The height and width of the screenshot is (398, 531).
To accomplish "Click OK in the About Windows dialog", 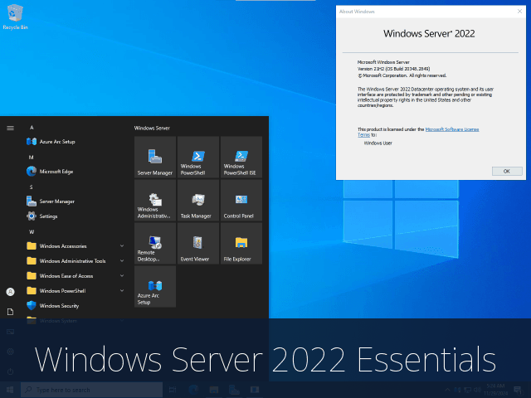I will tap(507, 172).
